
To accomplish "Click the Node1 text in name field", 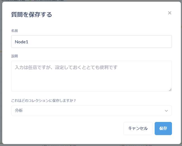I will click(21, 42).
